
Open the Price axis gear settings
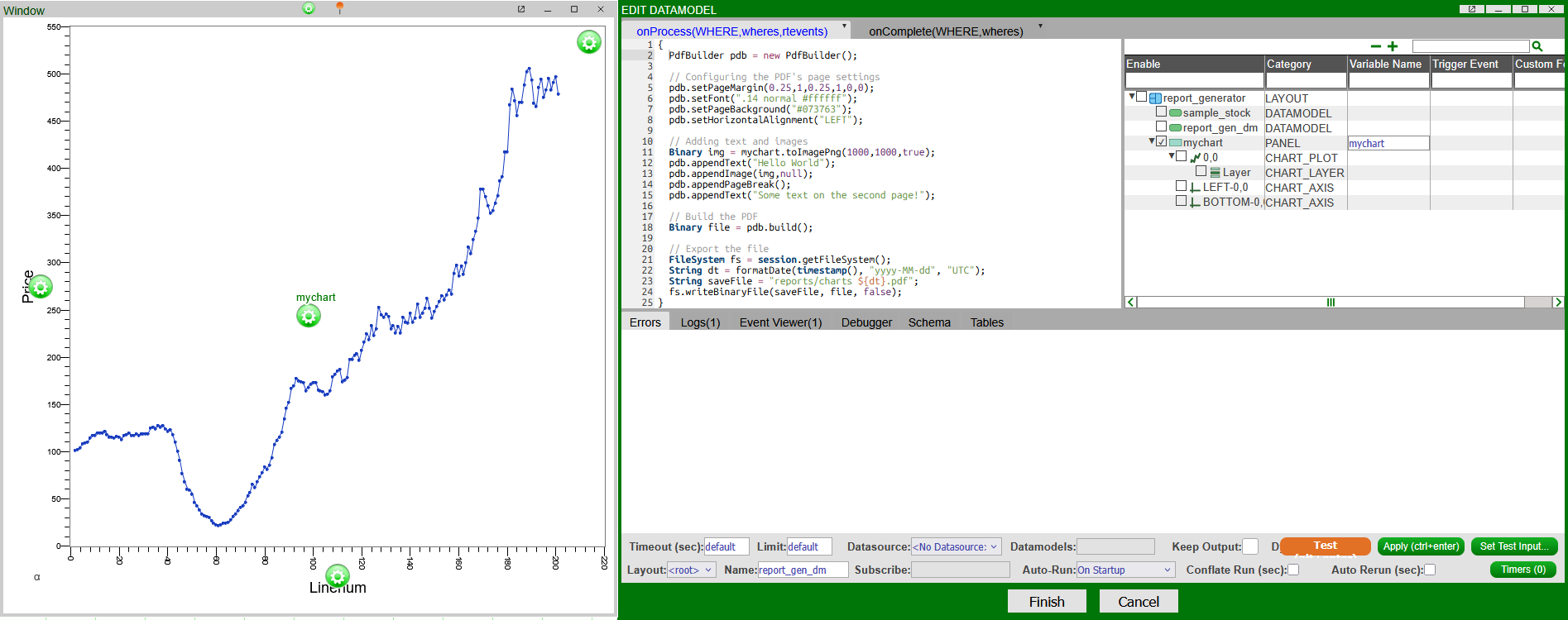click(41, 287)
